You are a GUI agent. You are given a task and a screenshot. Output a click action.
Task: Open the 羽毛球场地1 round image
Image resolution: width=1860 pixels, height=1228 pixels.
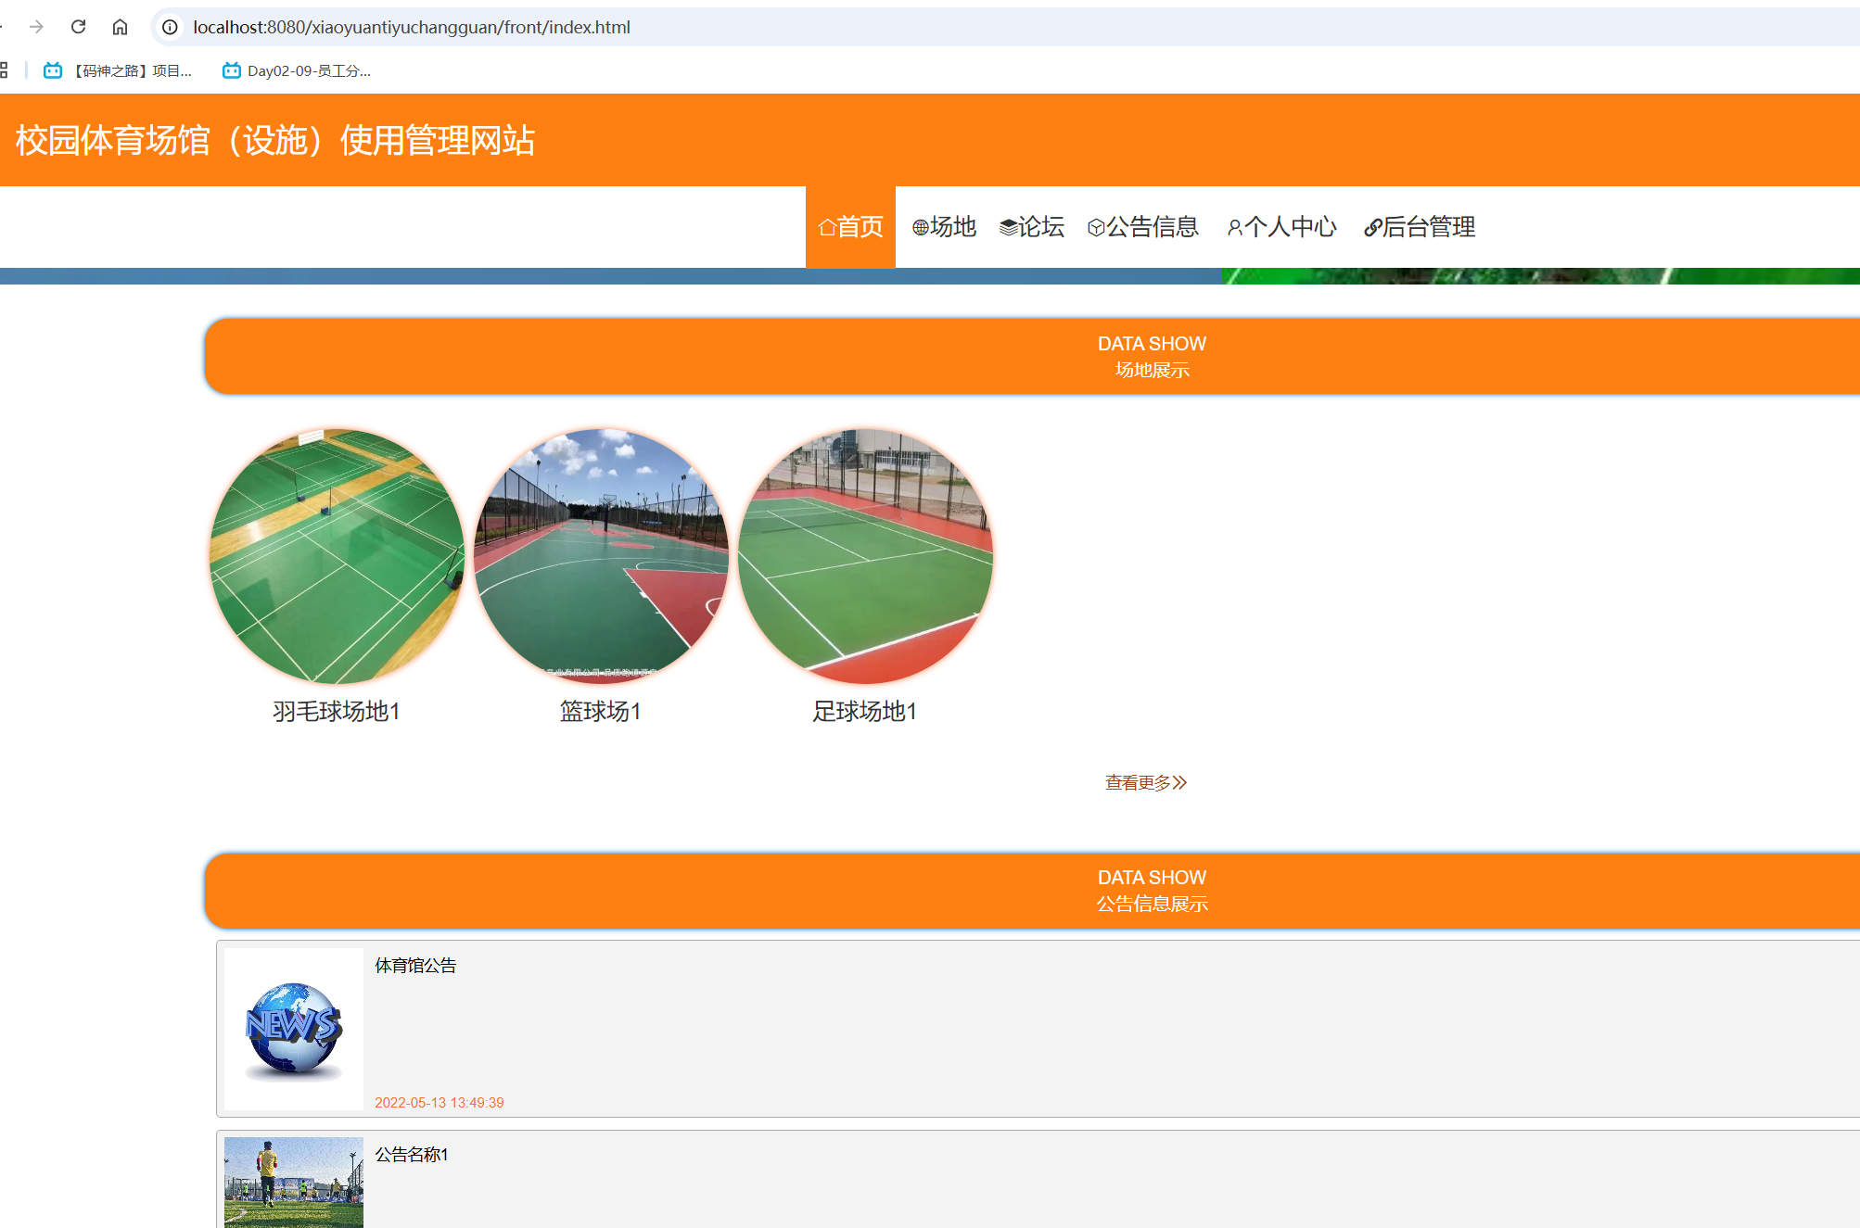(x=337, y=555)
